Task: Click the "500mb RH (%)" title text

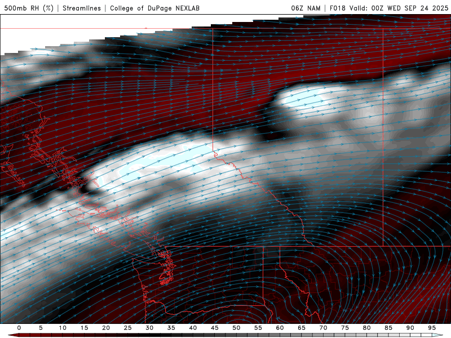Action: coord(29,8)
